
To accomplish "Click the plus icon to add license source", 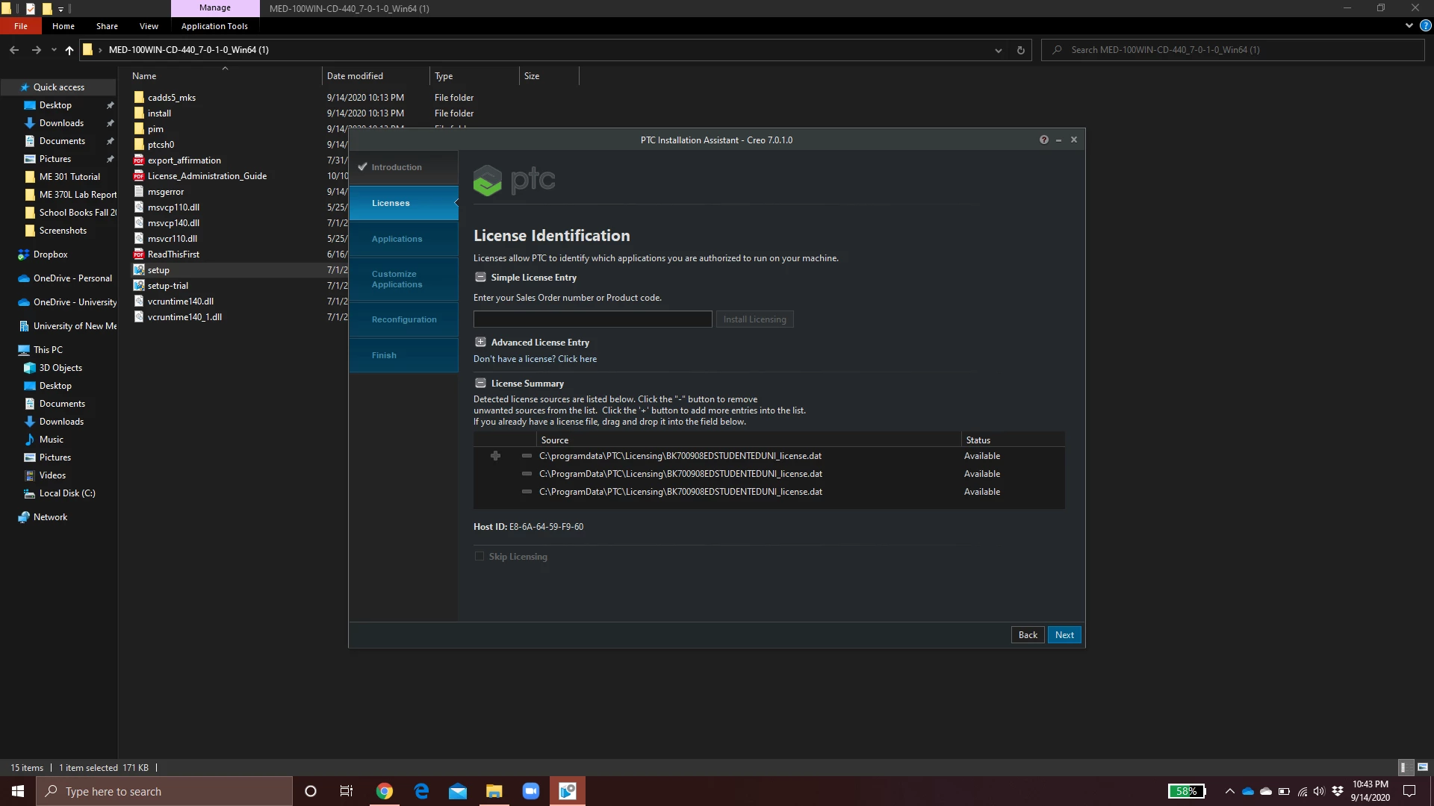I will tap(495, 456).
